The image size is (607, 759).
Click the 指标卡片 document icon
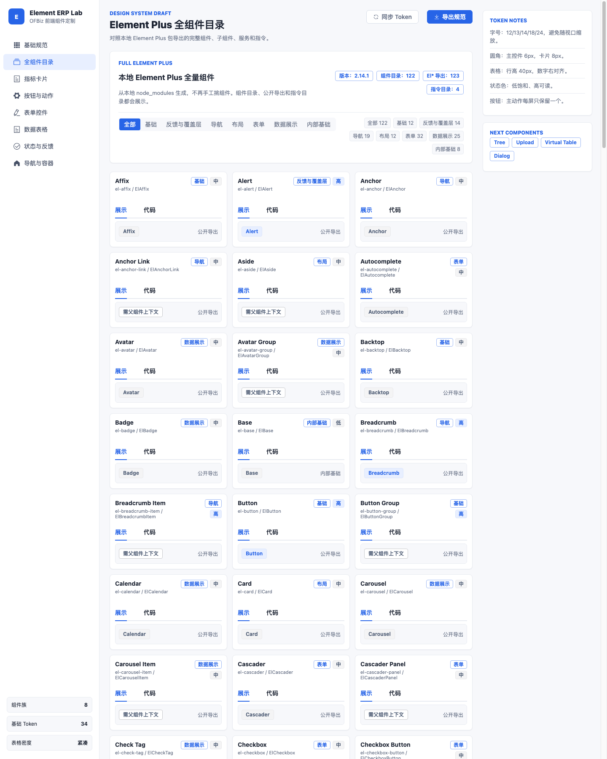17,79
